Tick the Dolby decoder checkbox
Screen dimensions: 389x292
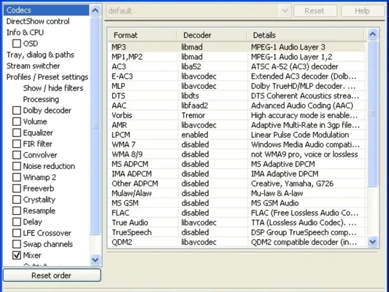tap(17, 110)
